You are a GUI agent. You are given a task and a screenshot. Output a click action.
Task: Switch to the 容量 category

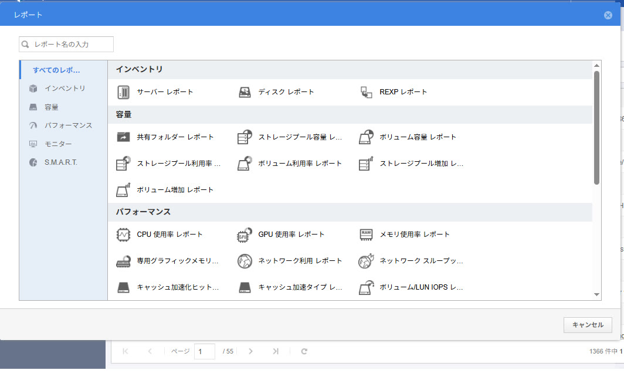pyautogui.click(x=52, y=107)
